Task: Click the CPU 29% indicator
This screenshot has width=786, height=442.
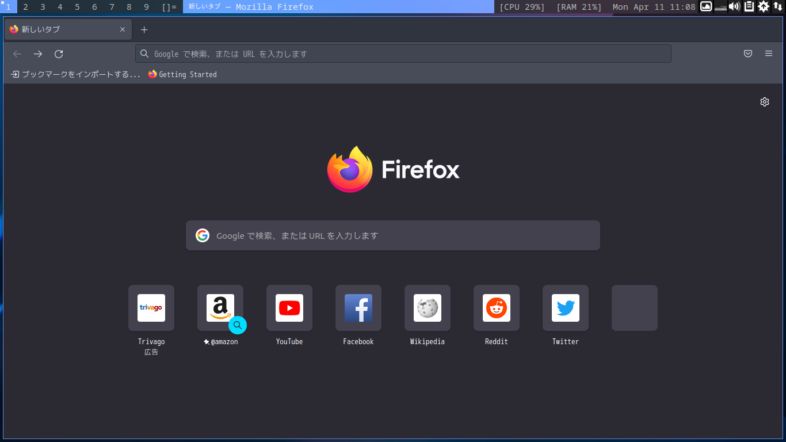Action: click(x=522, y=7)
